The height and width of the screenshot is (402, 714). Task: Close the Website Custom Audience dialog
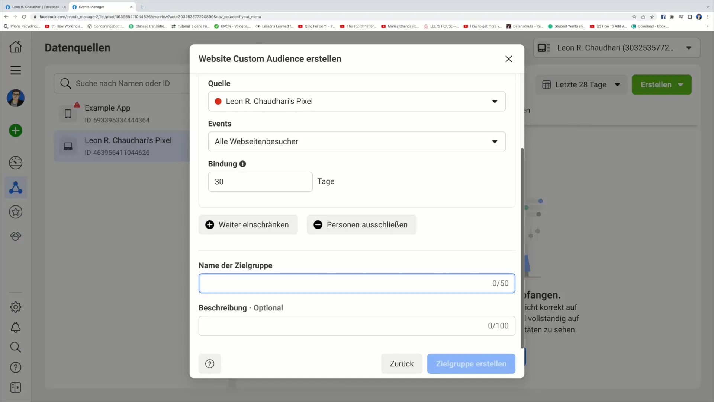(509, 59)
